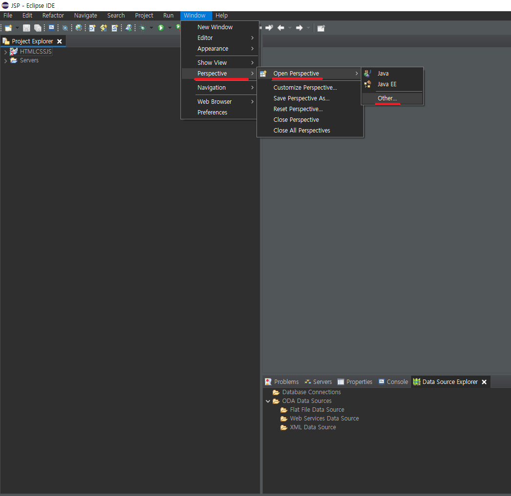Open the Forward history dropdown arrow
Screen dimensions: 511x496
308,28
